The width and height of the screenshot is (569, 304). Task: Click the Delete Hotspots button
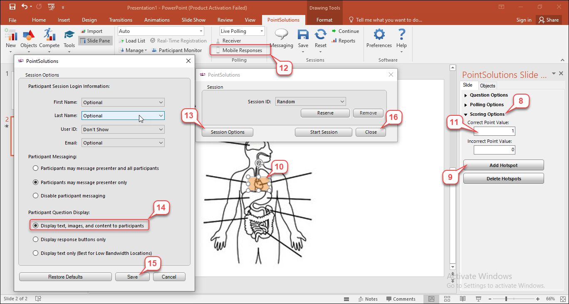(503, 179)
